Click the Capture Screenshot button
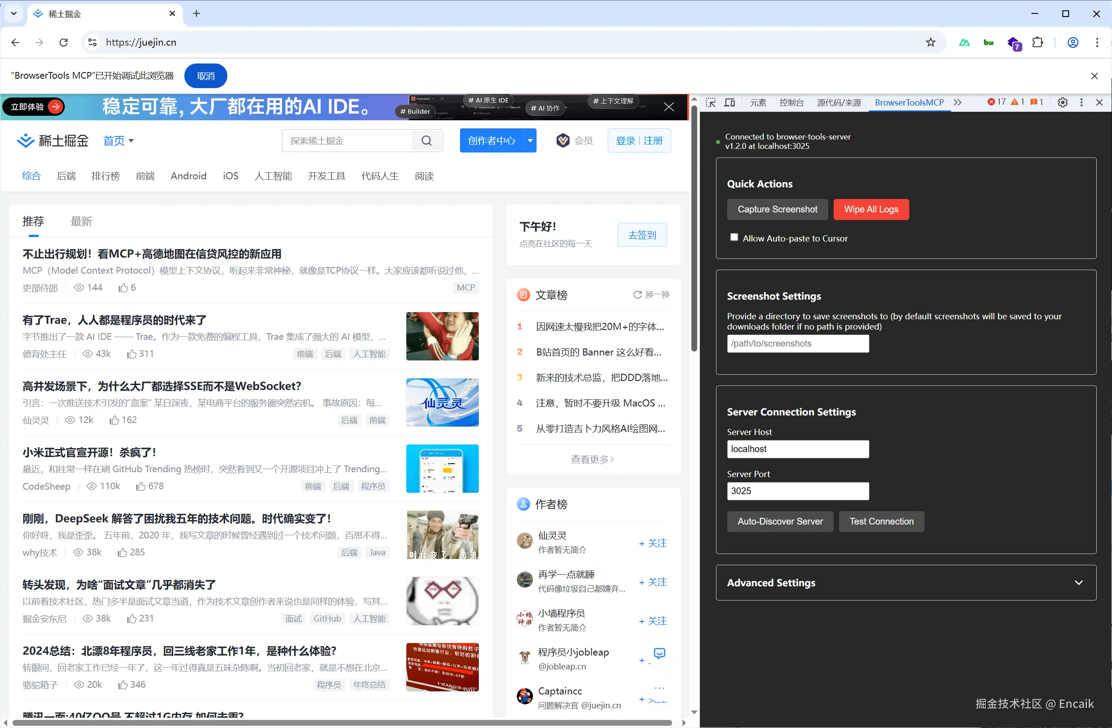1112x728 pixels. [777, 209]
